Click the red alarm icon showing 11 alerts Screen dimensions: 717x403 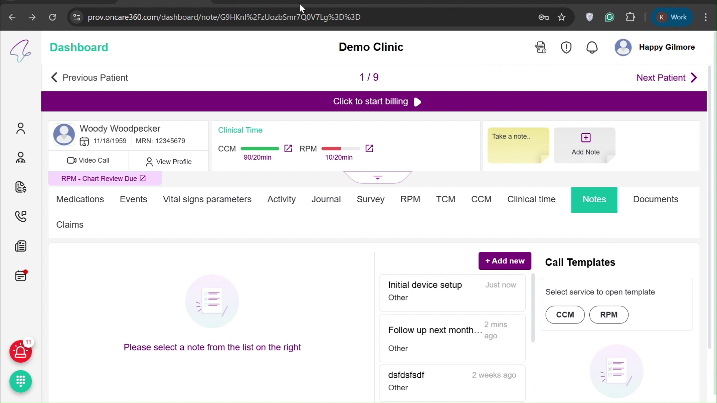point(21,352)
